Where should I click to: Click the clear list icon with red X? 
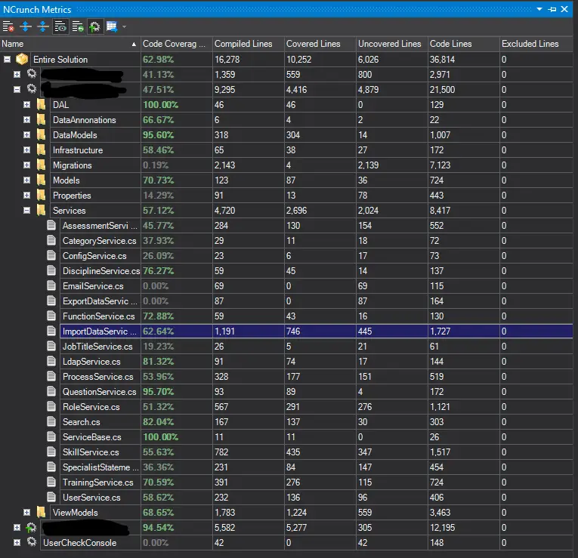[x=8, y=26]
